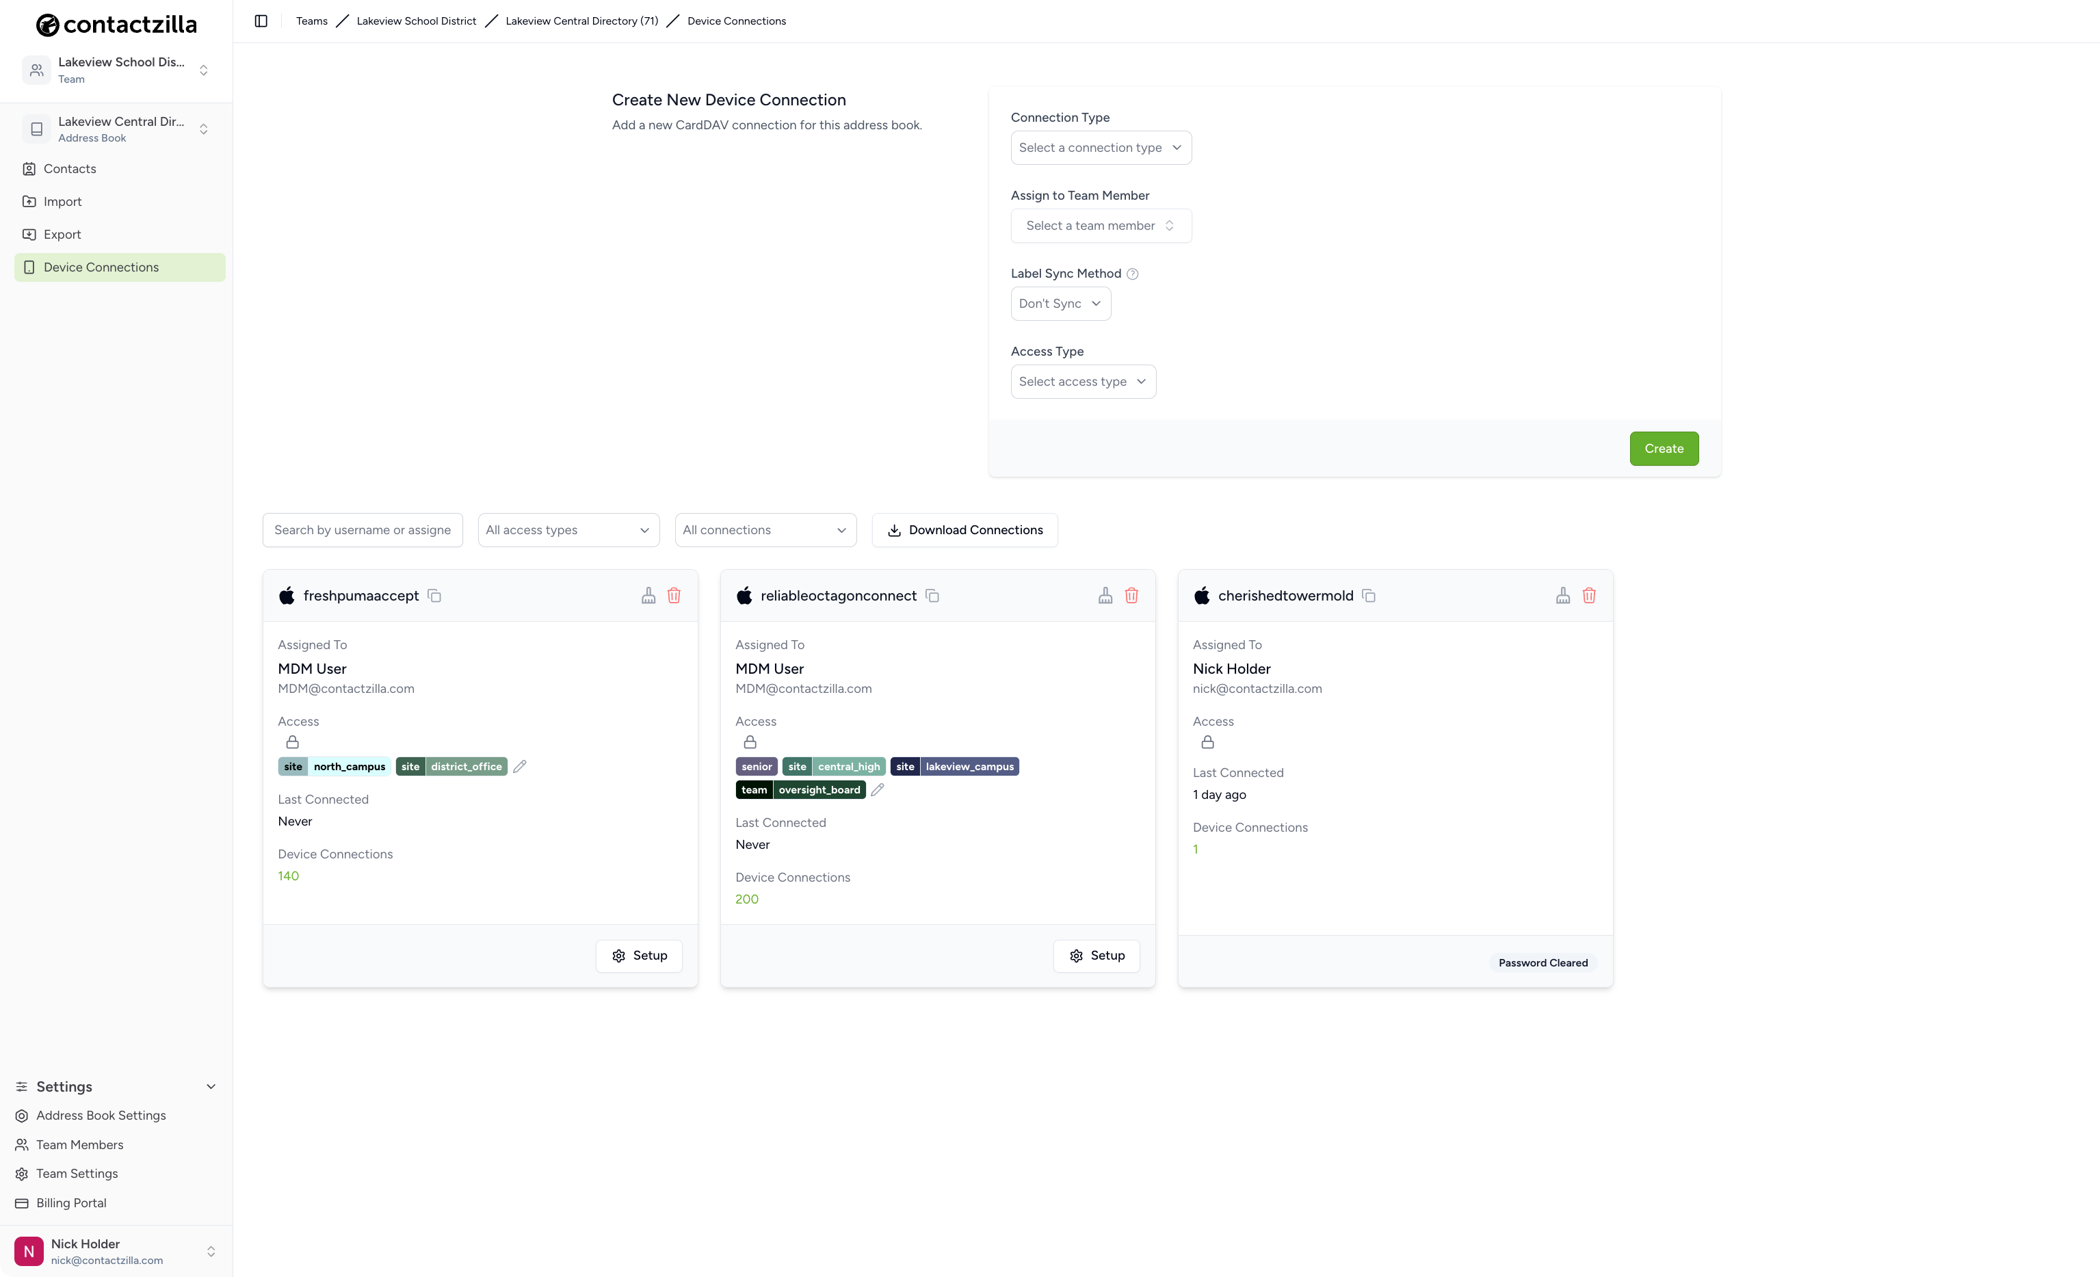Click the green Create button
Viewport: 2100px width, 1277px height.
point(1664,449)
